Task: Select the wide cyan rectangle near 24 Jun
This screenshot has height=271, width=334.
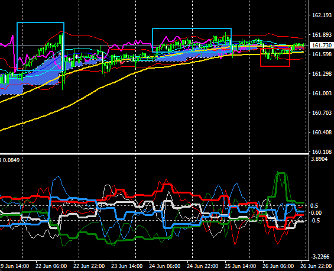Action: tap(192, 40)
